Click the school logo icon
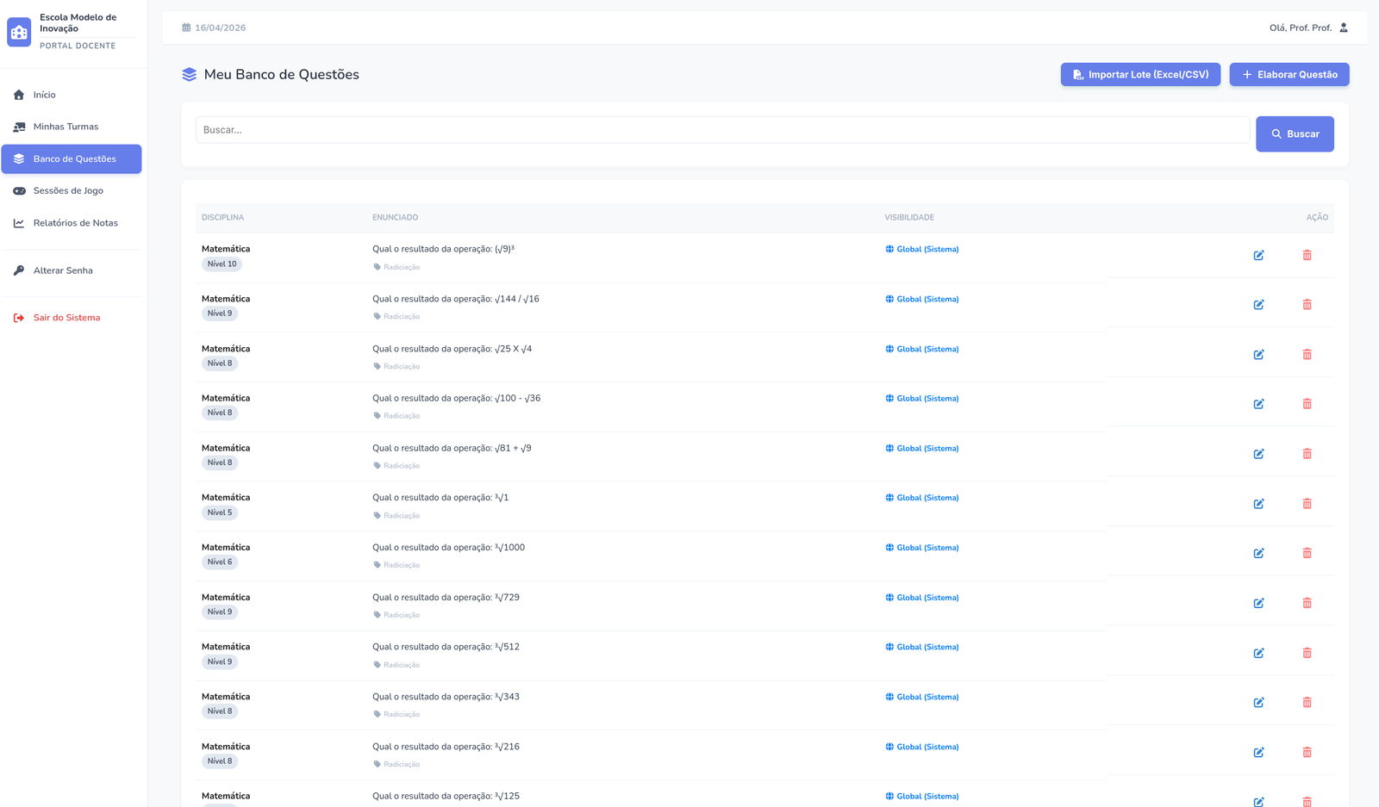 [x=19, y=32]
